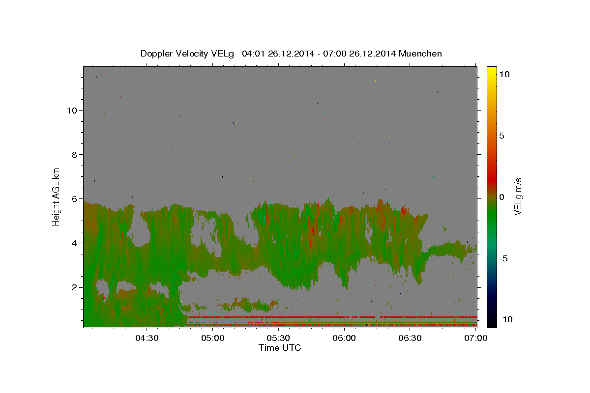The width and height of the screenshot is (590, 393).
Task: Click the 'Time UTC' axis label
Action: click(x=280, y=348)
